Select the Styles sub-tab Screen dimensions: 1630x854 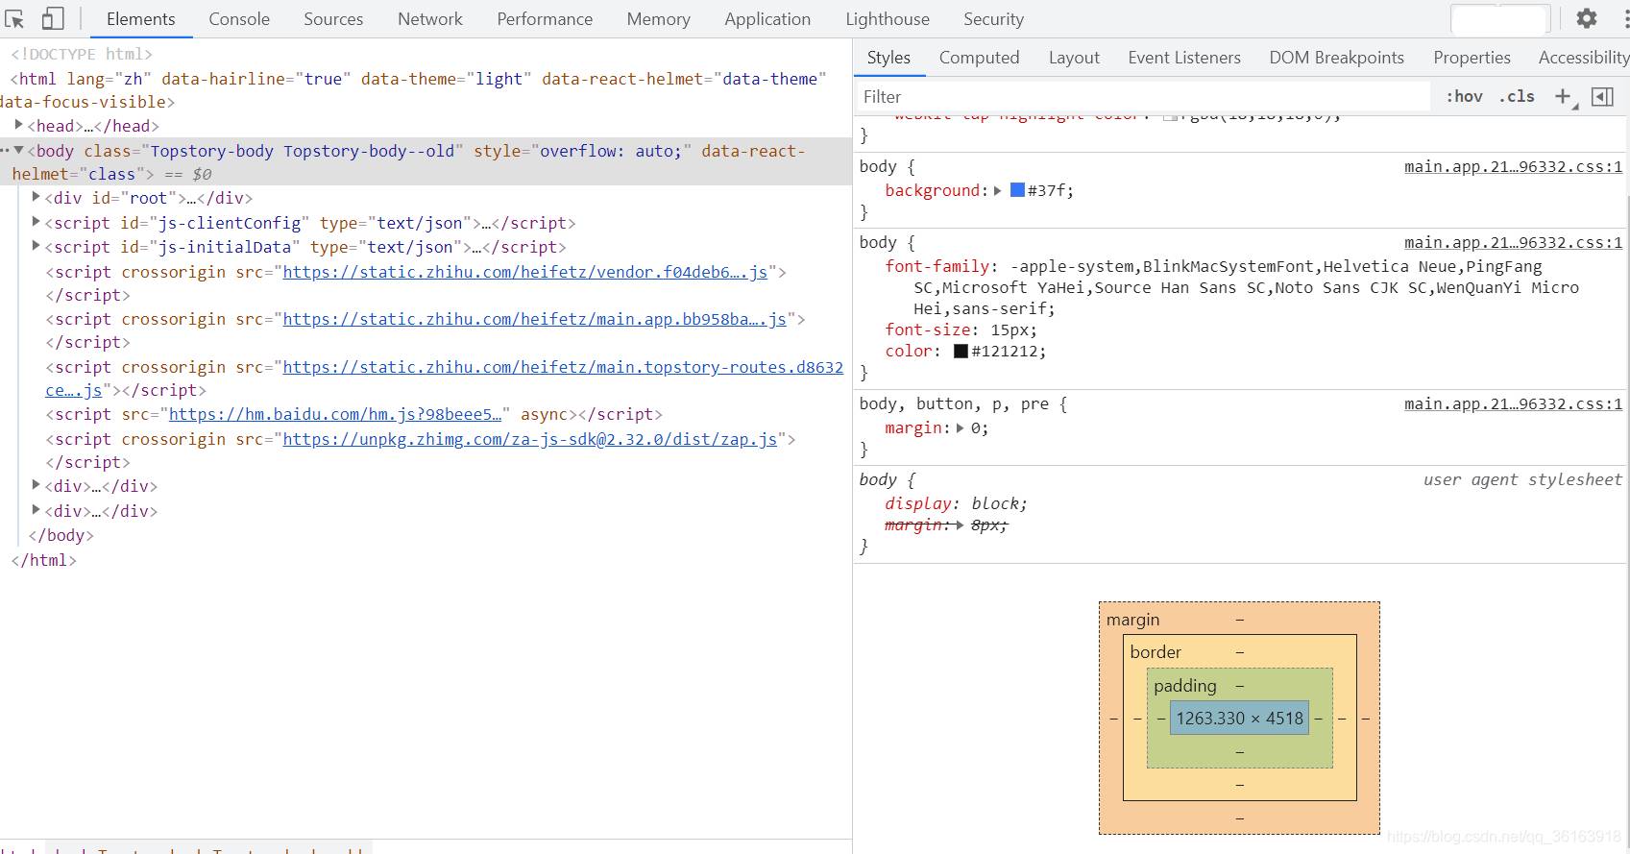(x=888, y=58)
